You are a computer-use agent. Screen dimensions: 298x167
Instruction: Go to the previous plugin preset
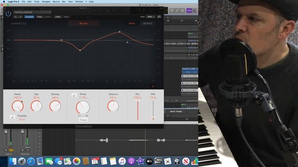pyautogui.click(x=16, y=17)
